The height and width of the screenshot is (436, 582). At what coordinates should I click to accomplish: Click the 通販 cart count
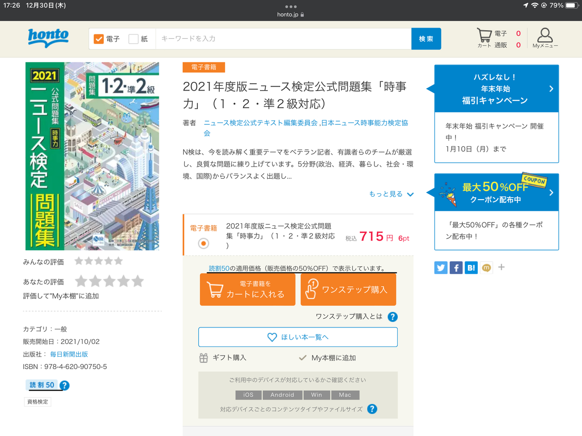[518, 45]
